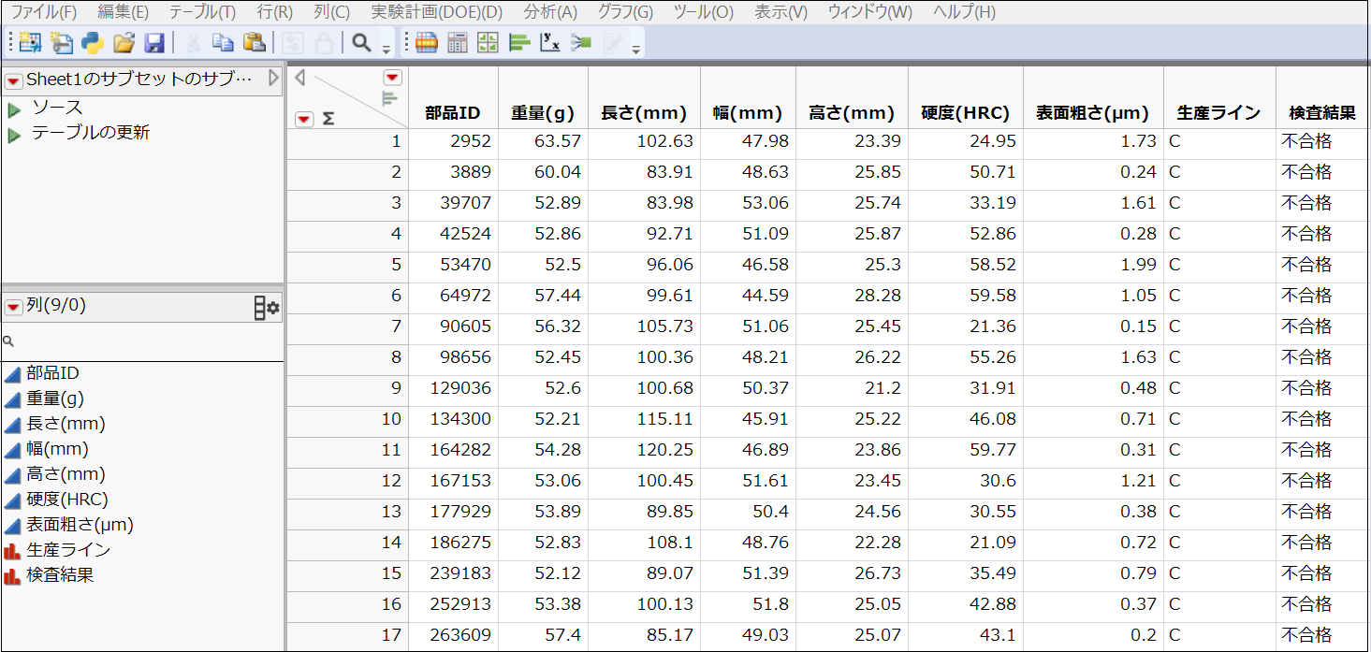Click red nominal icon beside 検査結果
1371x652 pixels.
tap(12, 575)
